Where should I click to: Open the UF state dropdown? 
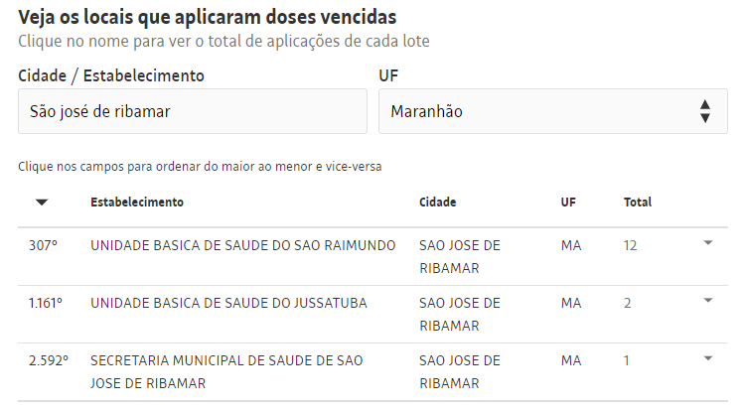click(x=553, y=111)
